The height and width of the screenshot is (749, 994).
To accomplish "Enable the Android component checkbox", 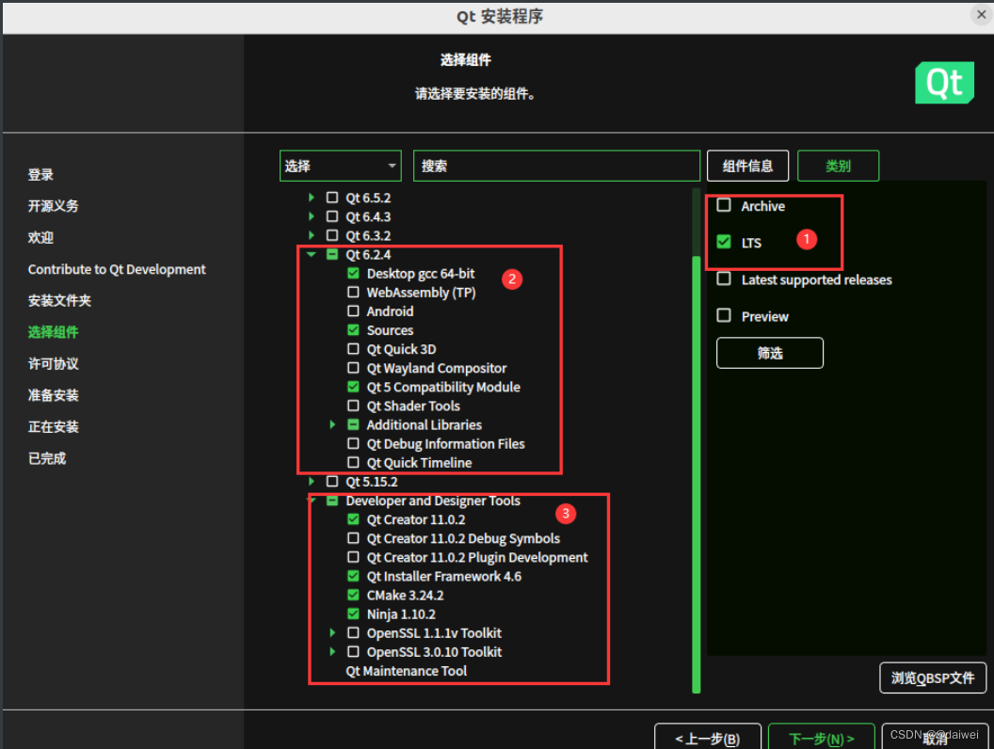I will (x=353, y=311).
